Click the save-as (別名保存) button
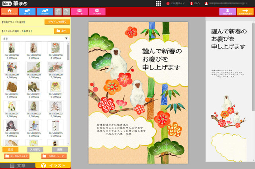 tap(45, 12)
